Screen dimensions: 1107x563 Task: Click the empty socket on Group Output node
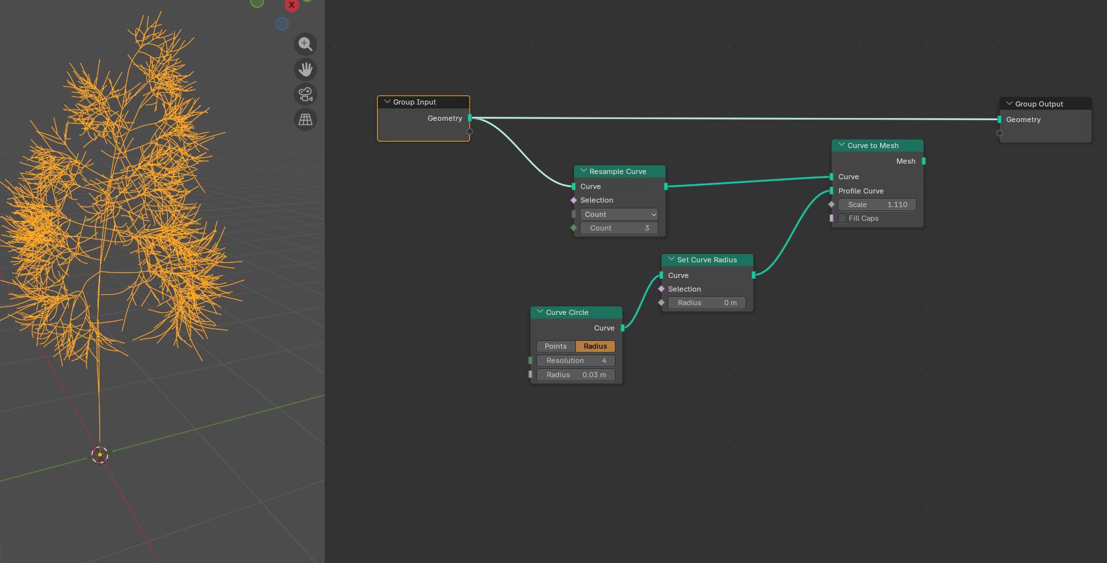(1000, 133)
